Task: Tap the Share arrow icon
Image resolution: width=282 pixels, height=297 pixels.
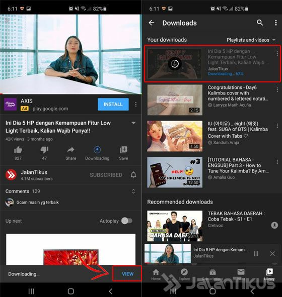Action: (71, 150)
